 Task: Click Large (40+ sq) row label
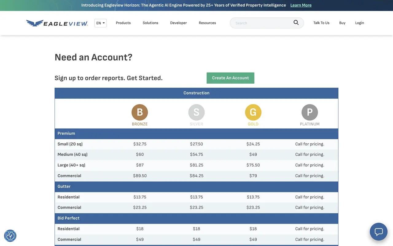[72, 165]
